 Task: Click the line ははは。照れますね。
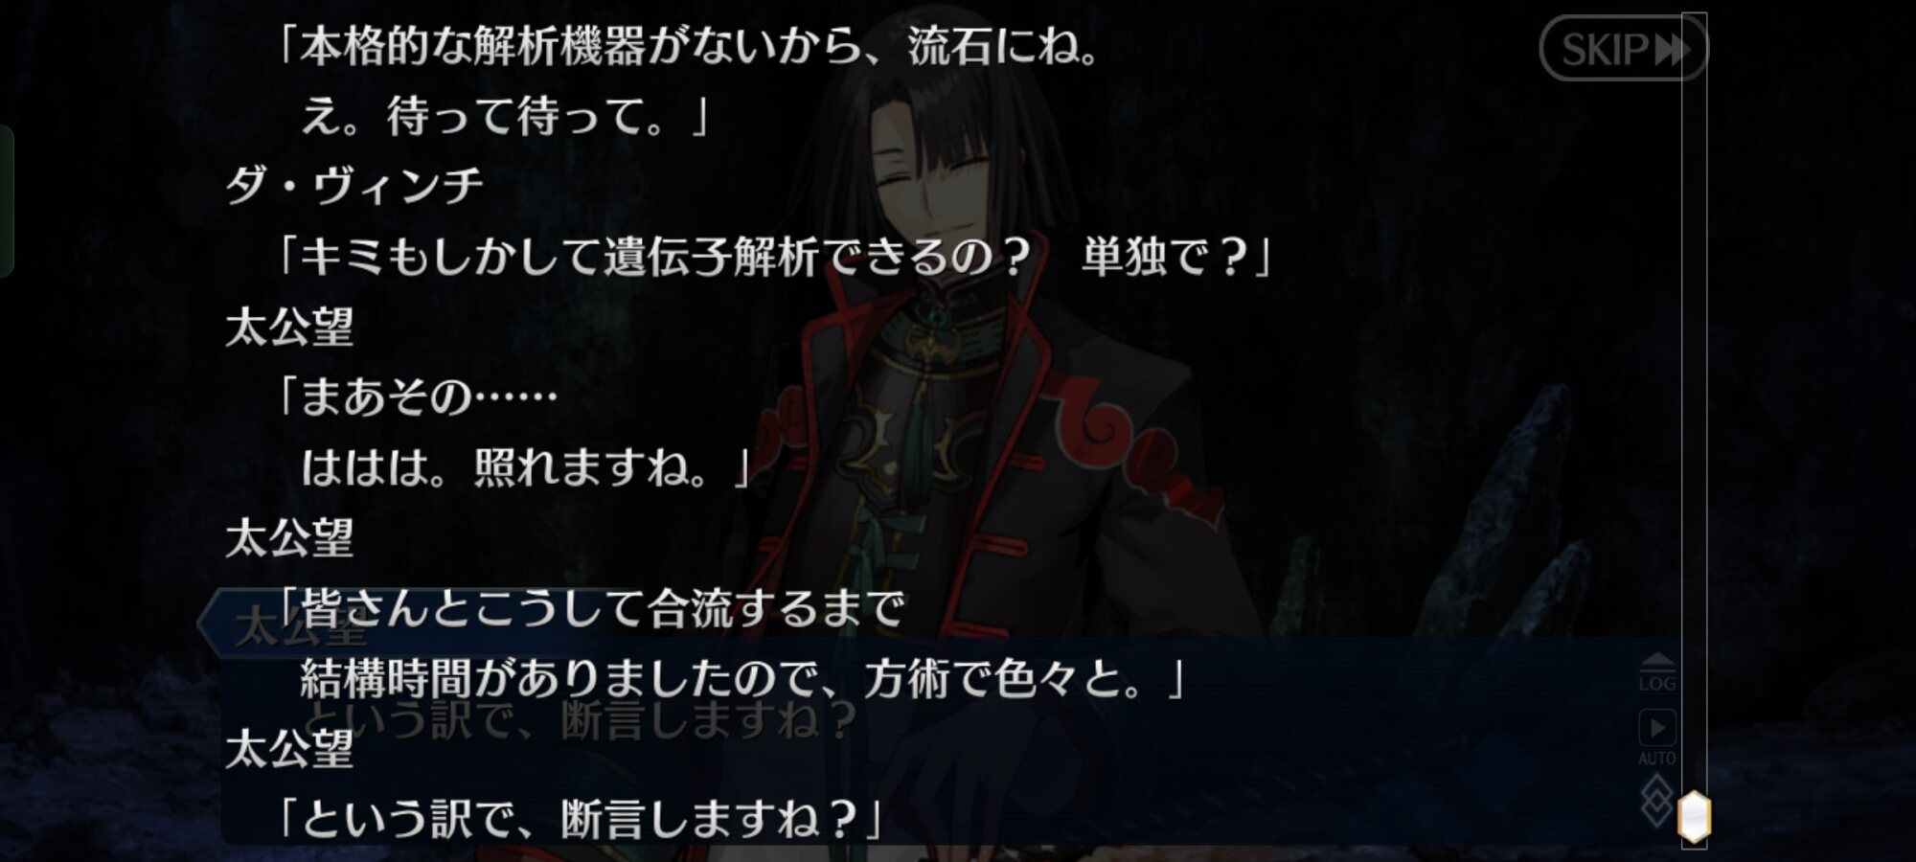point(527,467)
